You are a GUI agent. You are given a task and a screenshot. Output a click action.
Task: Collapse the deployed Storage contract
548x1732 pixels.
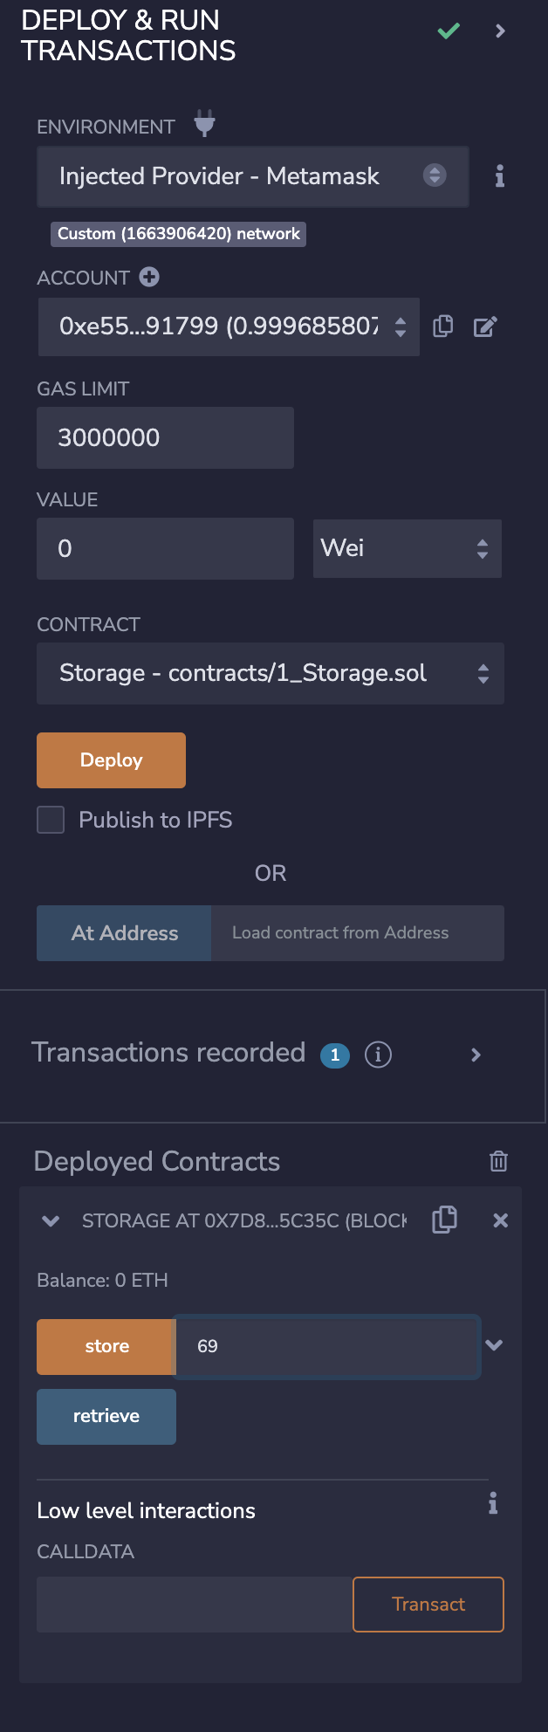(x=51, y=1220)
